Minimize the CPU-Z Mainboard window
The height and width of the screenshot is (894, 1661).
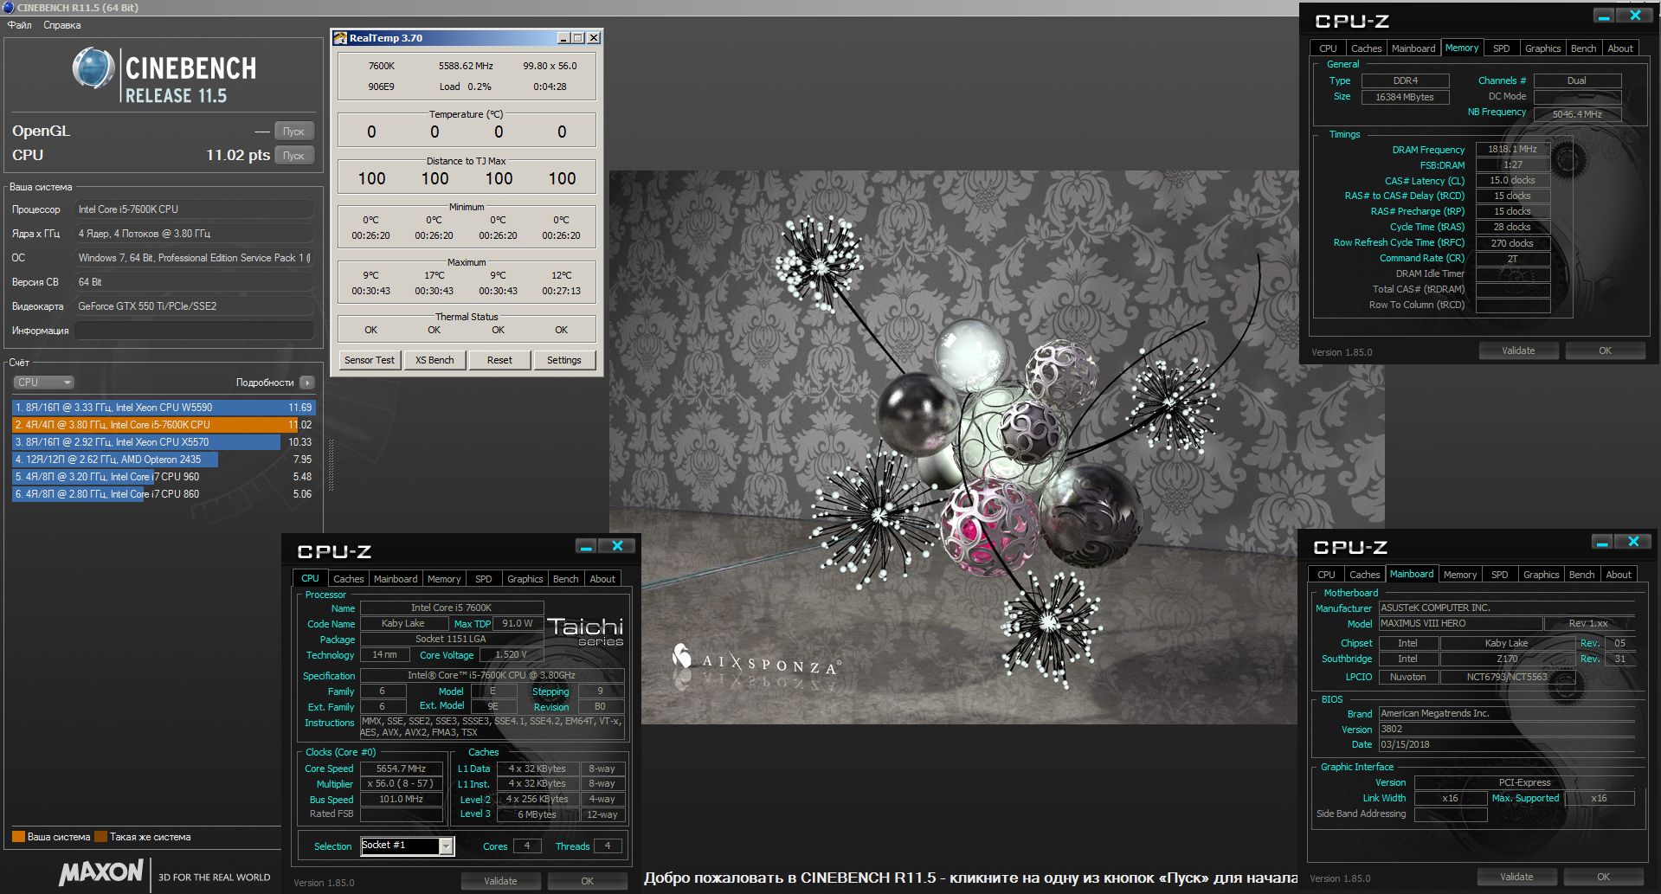1602,542
